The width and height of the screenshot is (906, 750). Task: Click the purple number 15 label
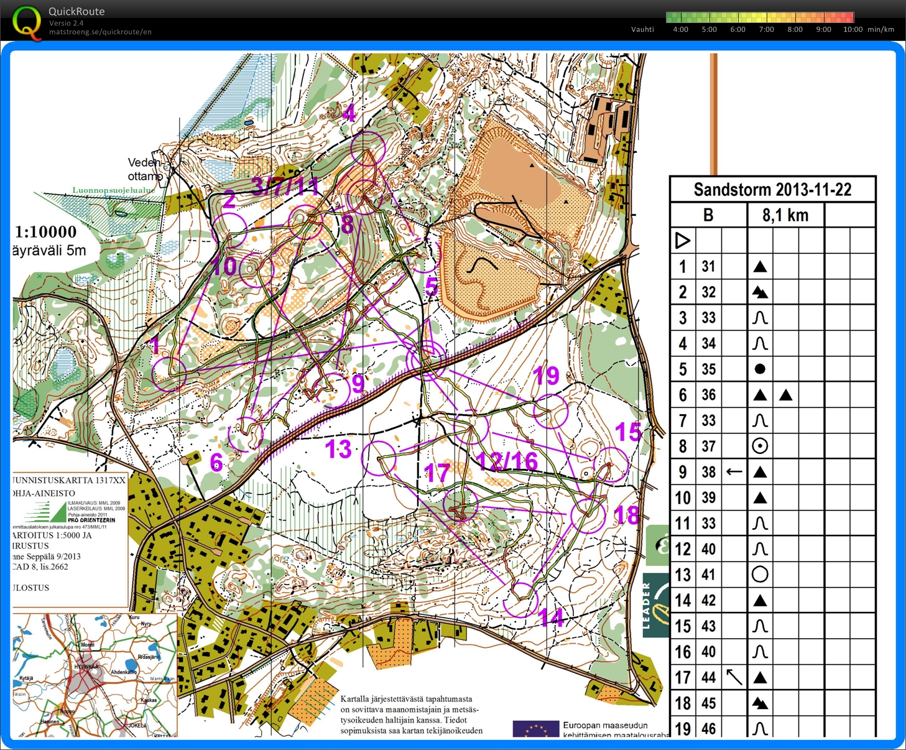pos(628,432)
